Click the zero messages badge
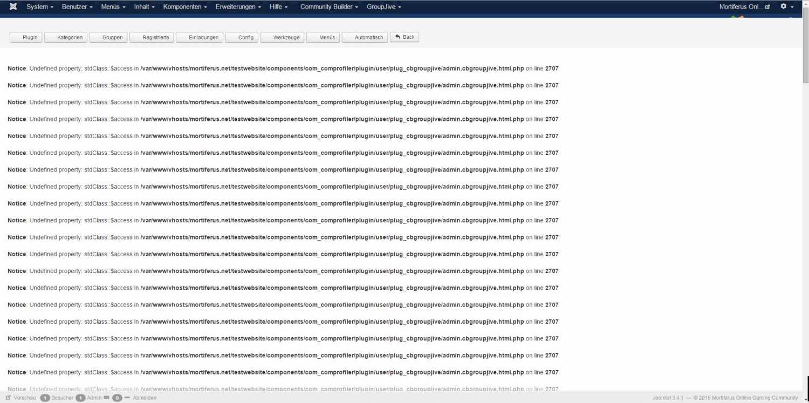Viewport: 809px width, 403px height. (x=117, y=398)
